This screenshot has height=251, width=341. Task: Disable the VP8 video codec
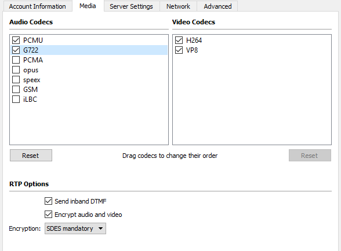tap(179, 50)
